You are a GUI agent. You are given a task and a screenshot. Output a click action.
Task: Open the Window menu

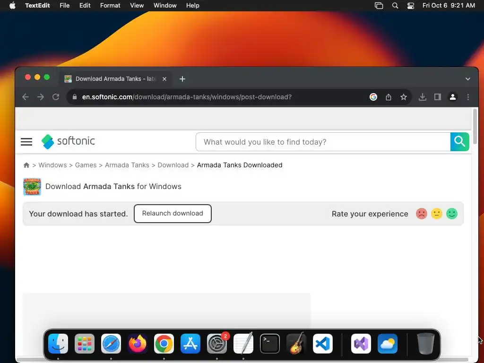(x=165, y=5)
